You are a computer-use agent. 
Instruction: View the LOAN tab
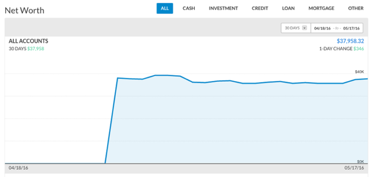(288, 8)
